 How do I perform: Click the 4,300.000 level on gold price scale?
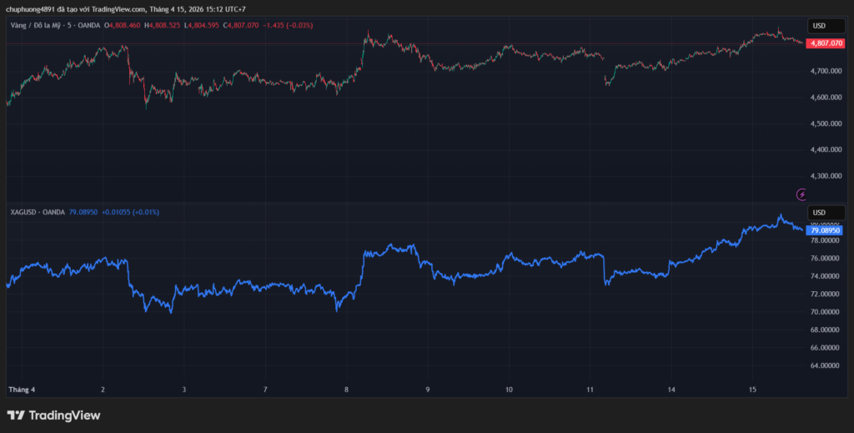click(824, 176)
